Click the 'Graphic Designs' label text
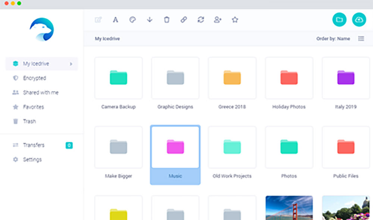Viewport: 373px width, 220px height. pos(175,107)
